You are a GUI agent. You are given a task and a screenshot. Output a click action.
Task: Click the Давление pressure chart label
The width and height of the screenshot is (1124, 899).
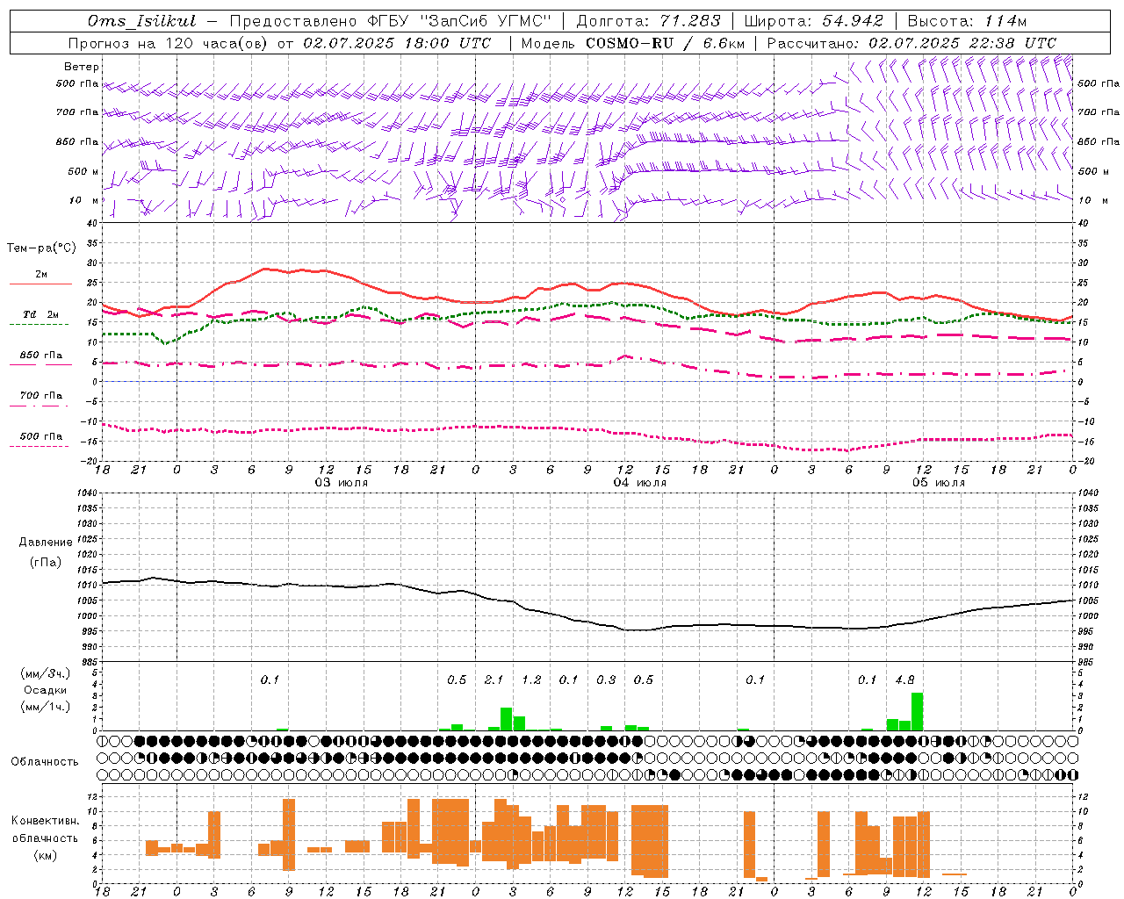click(x=46, y=543)
